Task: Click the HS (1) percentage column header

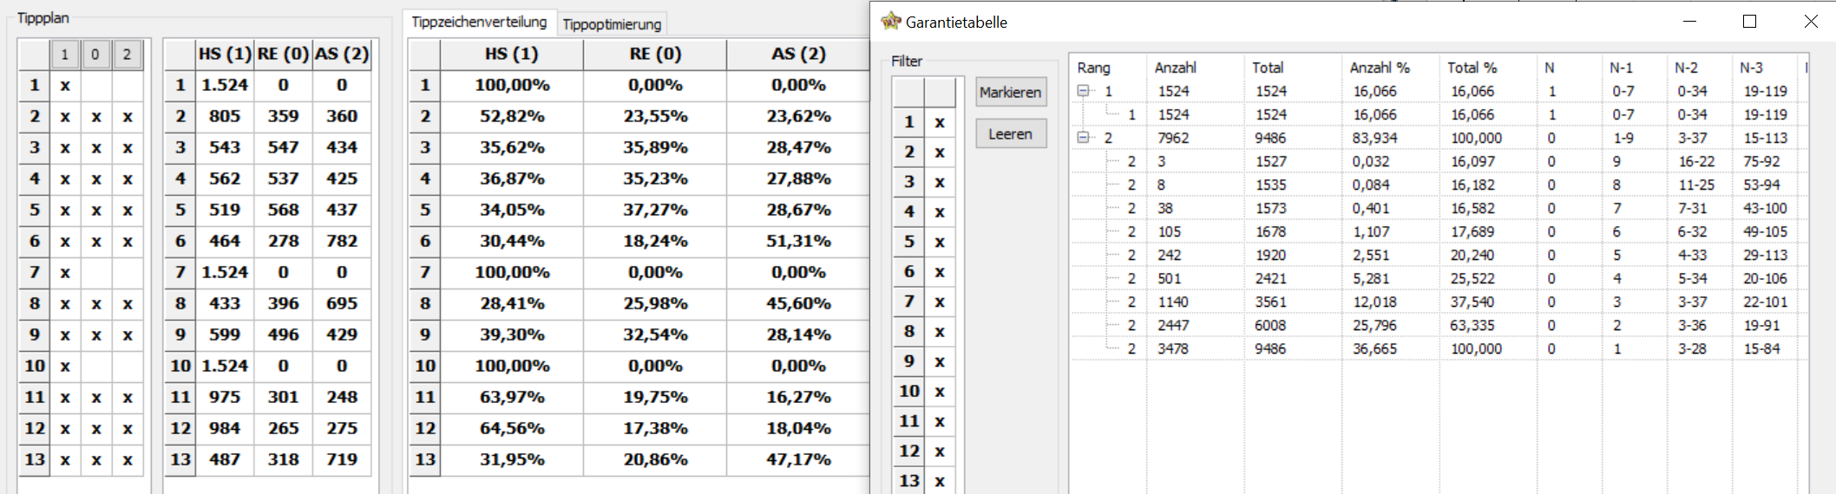Action: click(x=512, y=54)
